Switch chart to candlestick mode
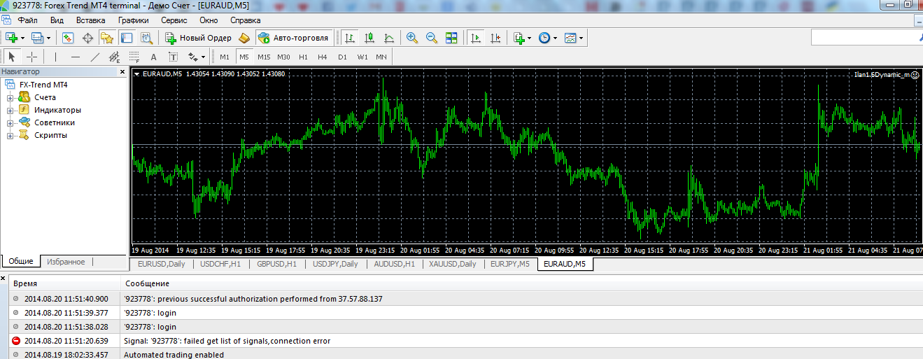923x359 pixels. click(x=369, y=38)
